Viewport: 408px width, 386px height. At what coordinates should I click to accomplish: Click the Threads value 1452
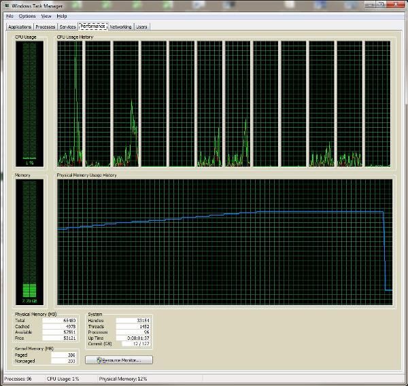133,326
